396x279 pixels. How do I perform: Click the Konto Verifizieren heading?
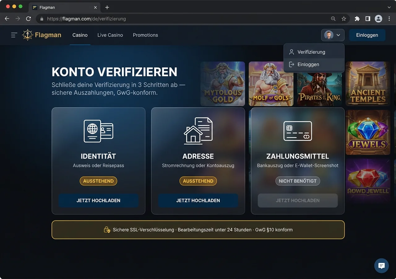point(114,72)
